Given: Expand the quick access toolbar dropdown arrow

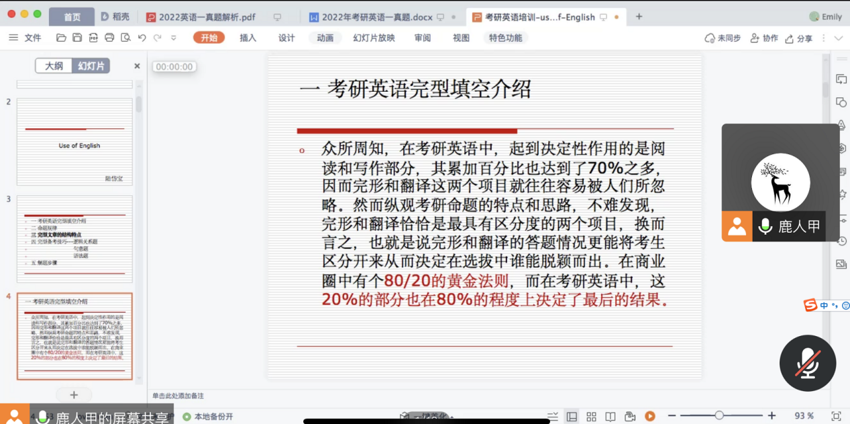Looking at the screenshot, I should (x=174, y=38).
